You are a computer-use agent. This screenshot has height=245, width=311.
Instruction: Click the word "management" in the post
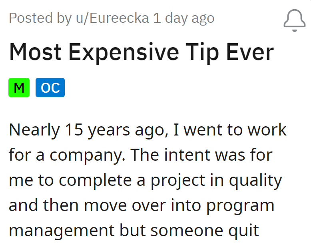pos(60,231)
